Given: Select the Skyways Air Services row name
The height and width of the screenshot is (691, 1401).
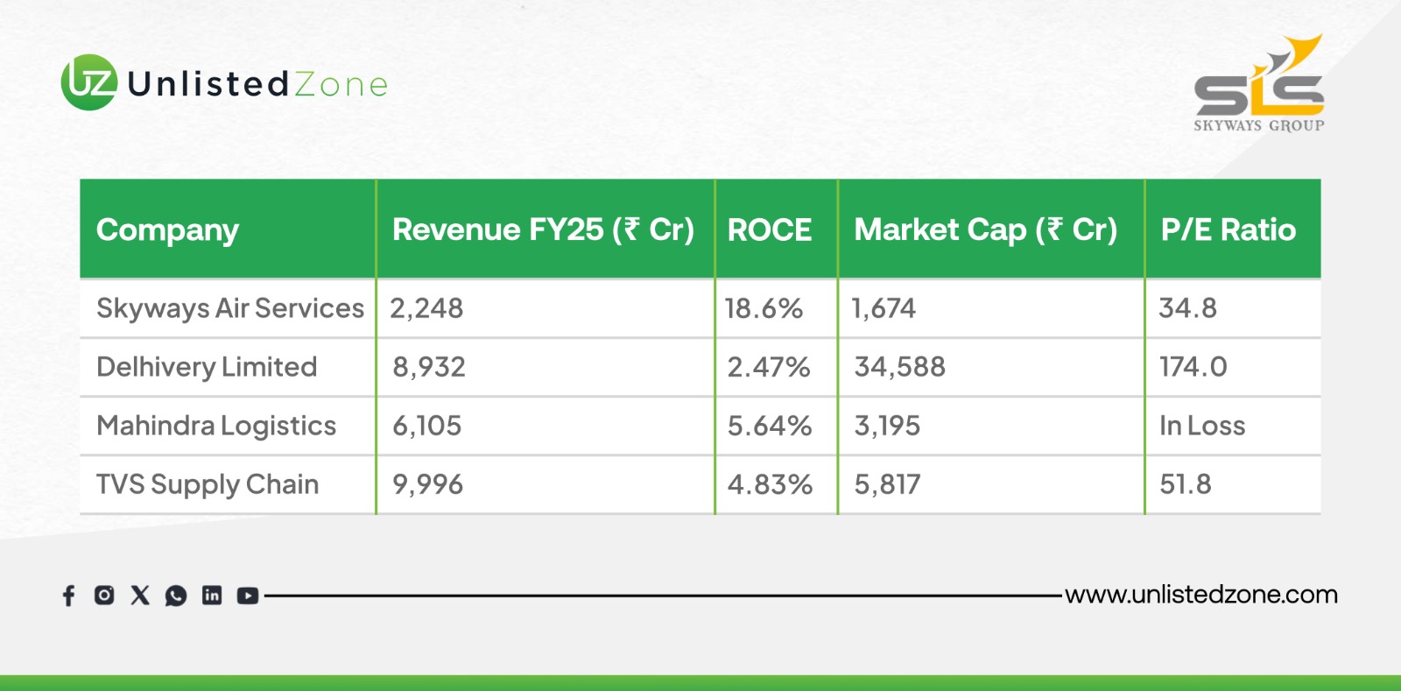Looking at the screenshot, I should click(x=229, y=308).
